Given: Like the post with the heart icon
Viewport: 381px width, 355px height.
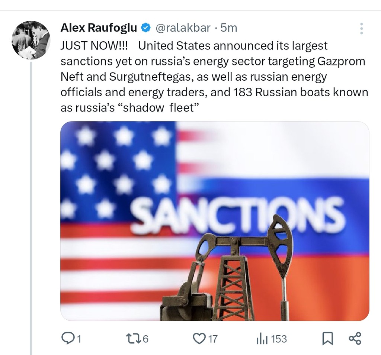Looking at the screenshot, I should (199, 338).
